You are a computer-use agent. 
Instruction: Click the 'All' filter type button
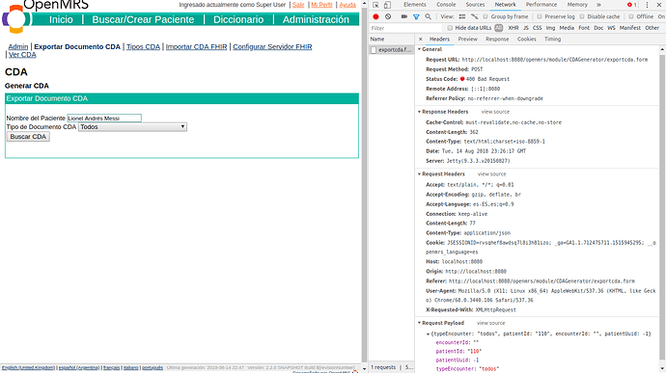click(x=499, y=28)
